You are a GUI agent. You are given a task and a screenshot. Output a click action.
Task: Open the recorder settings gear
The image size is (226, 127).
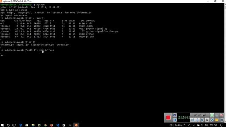tap(222, 120)
